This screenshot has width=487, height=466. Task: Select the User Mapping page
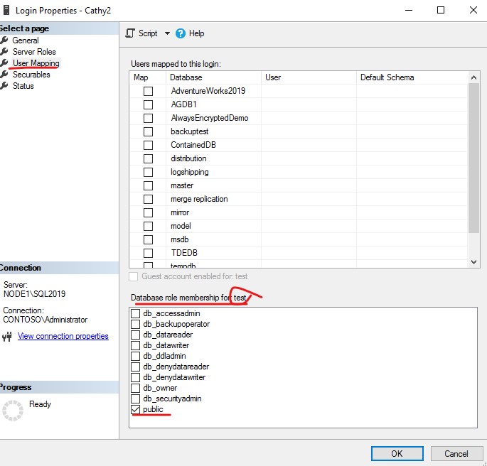(36, 63)
